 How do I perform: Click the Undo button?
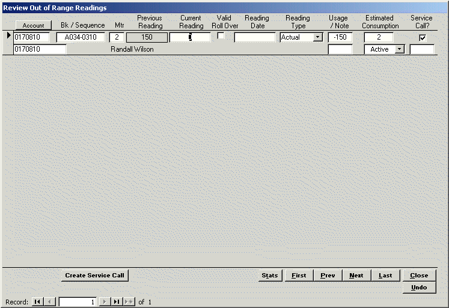click(x=419, y=288)
